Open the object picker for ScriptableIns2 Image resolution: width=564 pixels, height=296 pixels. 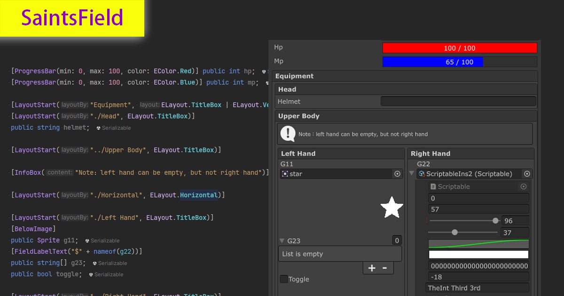click(527, 174)
